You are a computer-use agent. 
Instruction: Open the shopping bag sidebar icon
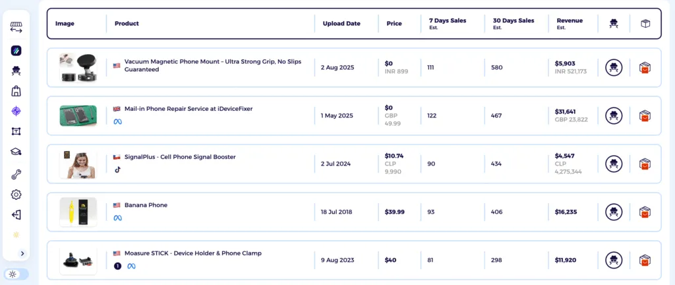point(16,91)
